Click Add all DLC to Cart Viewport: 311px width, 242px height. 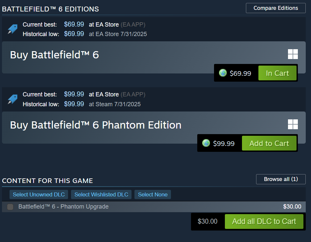pyautogui.click(x=264, y=221)
